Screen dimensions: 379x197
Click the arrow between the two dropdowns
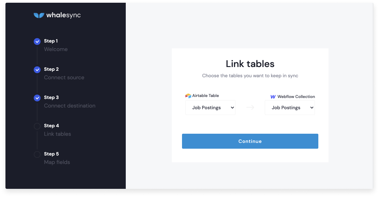[250, 108]
